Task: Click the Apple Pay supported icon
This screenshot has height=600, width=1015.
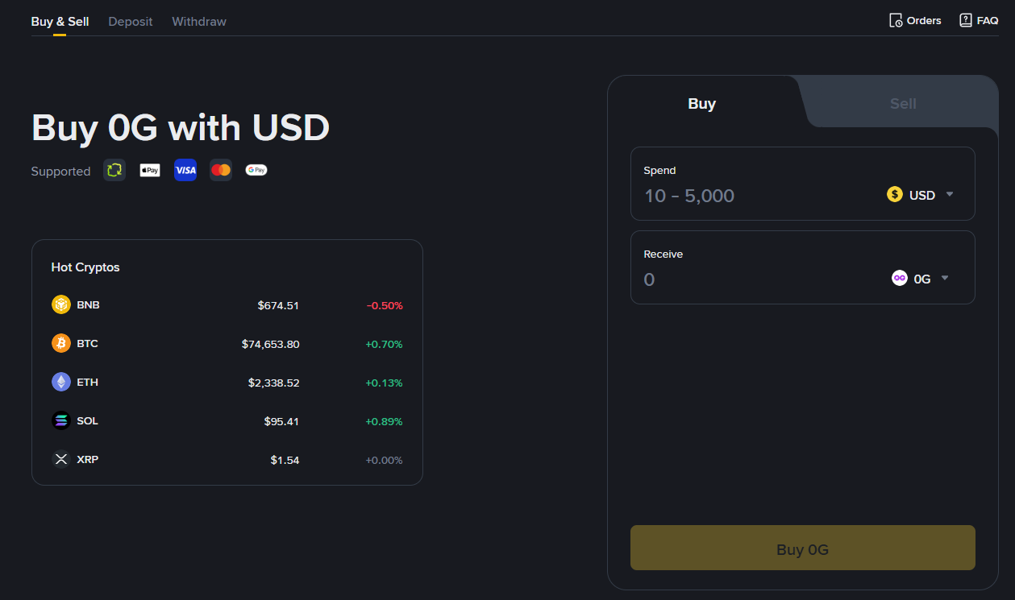Action: pos(149,169)
